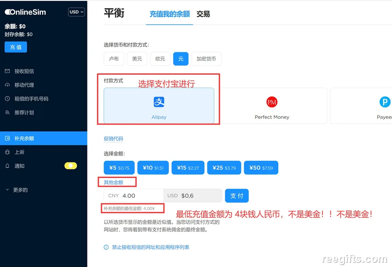
Task: Click the 选择货币和付款方式 label
Action: point(127,45)
